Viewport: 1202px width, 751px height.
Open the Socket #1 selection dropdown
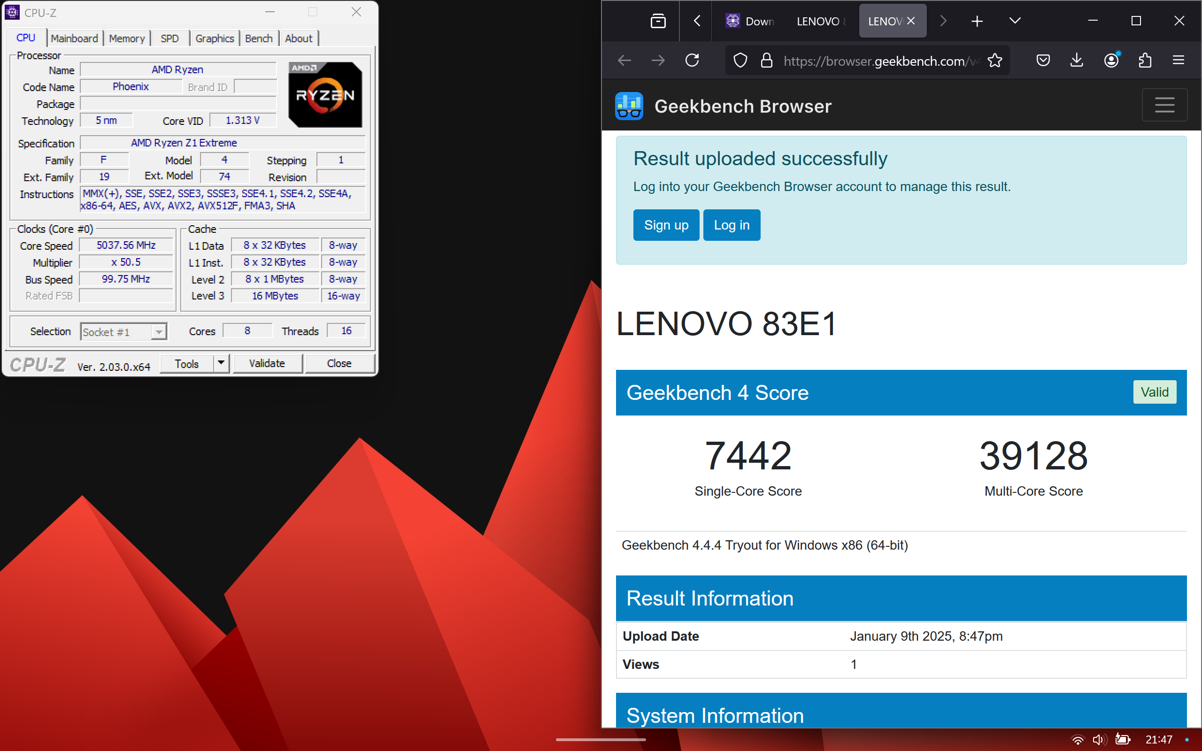(123, 332)
